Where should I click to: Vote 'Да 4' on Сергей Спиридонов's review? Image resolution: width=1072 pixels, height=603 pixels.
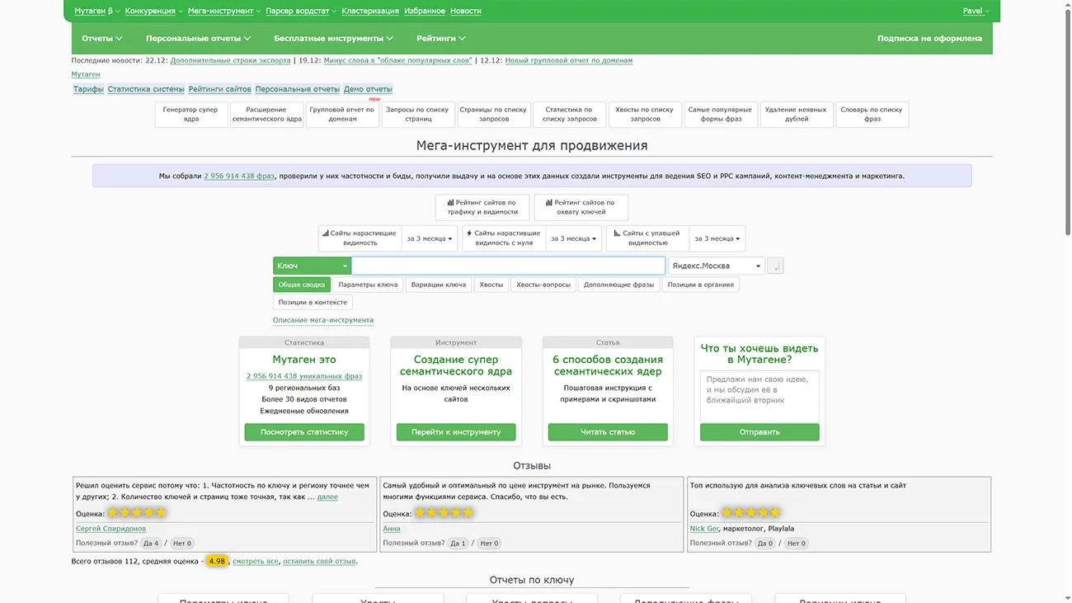151,544
